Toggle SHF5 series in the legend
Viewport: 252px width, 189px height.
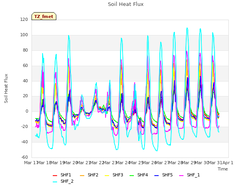point(163,175)
